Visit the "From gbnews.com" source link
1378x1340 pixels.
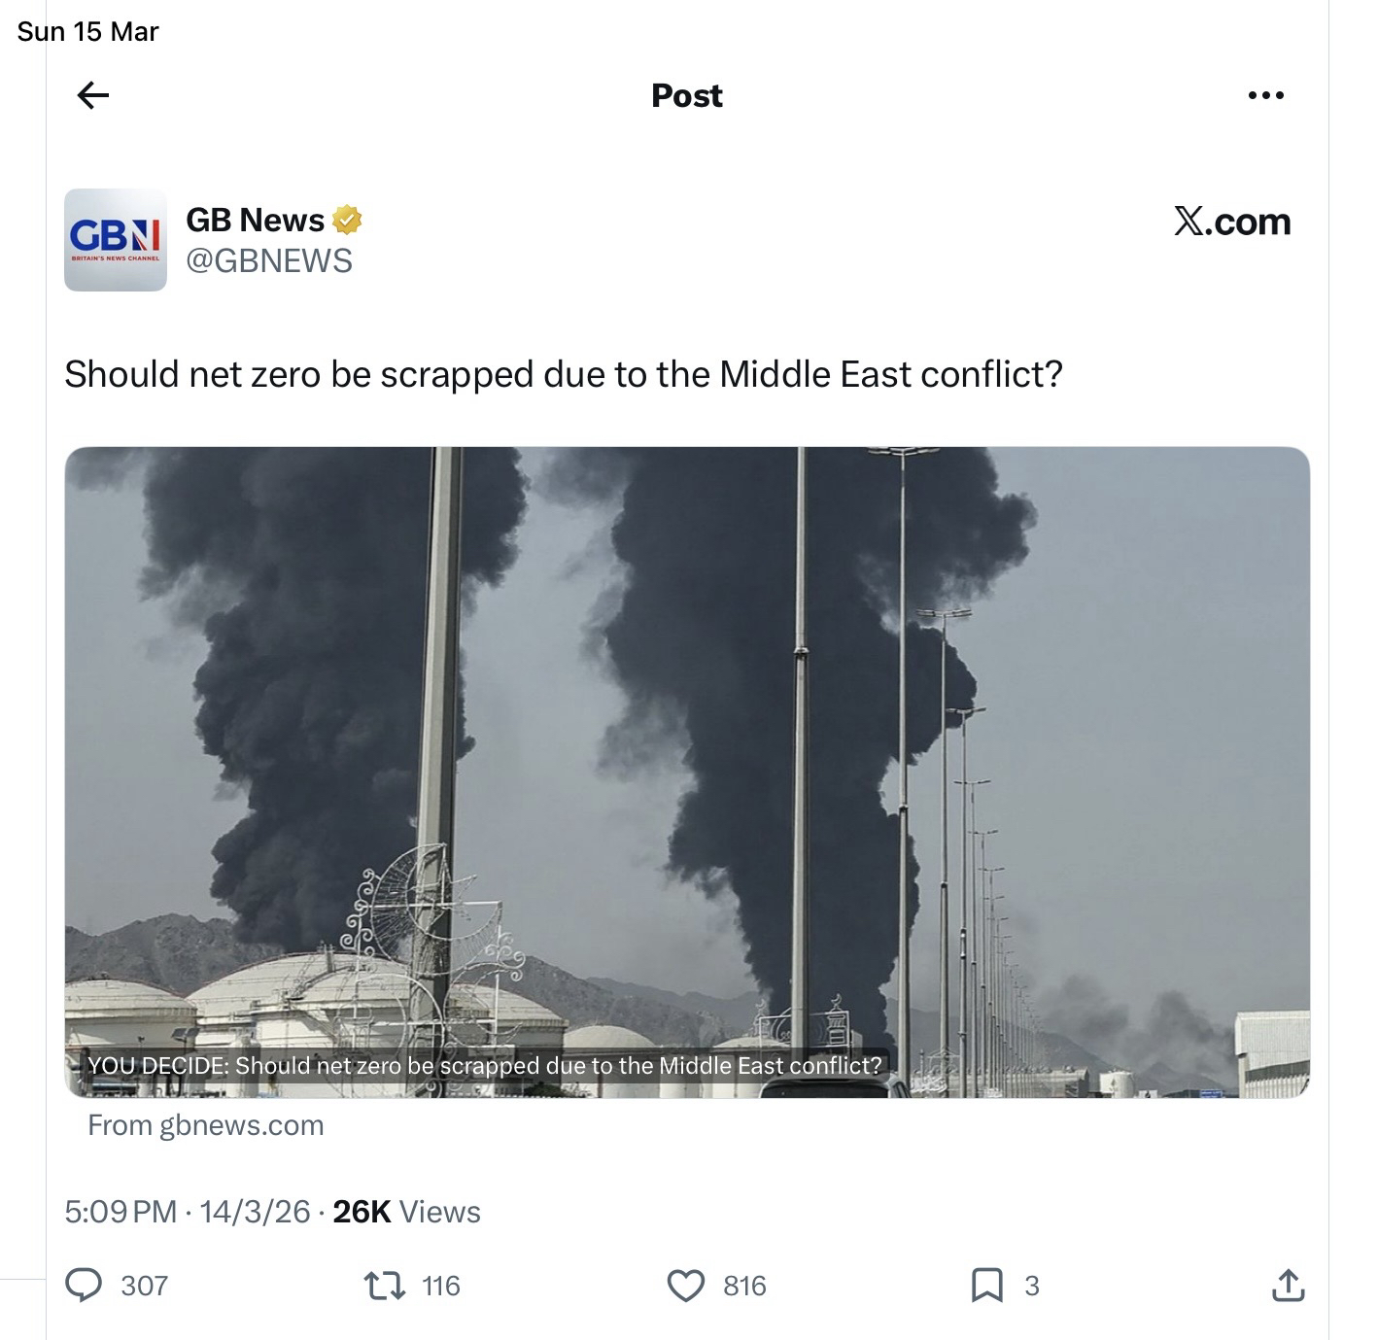point(206,1125)
